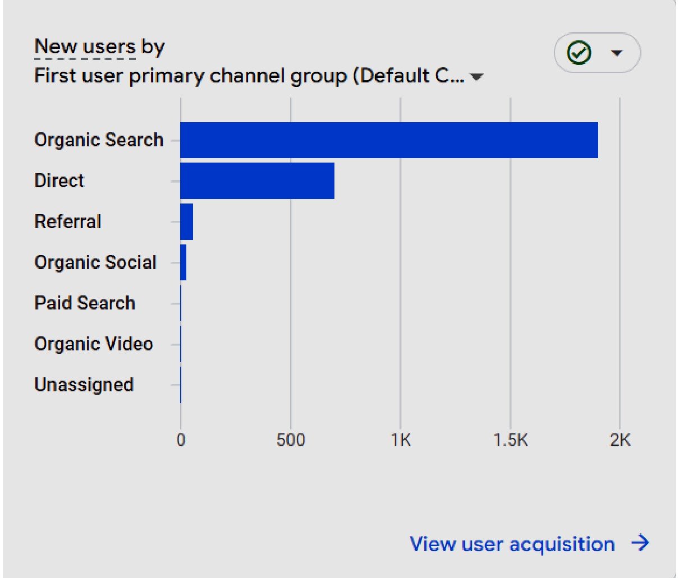
Task: Expand the caret beside the checkmark icon
Action: [617, 53]
